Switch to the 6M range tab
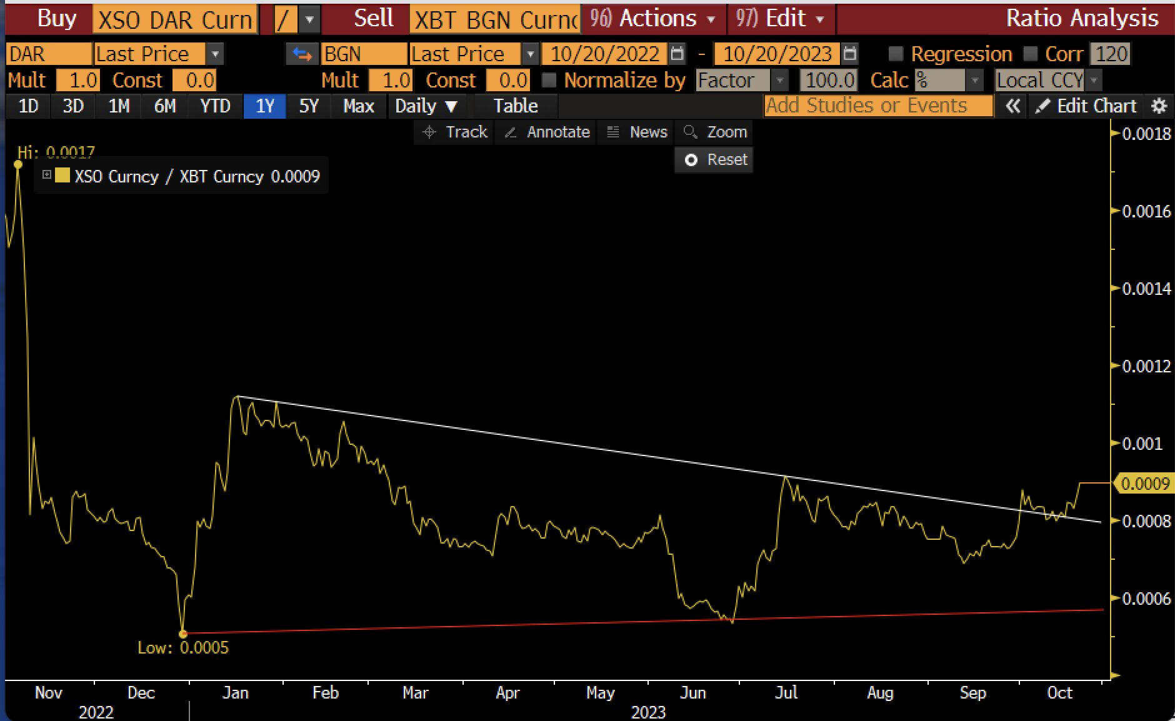This screenshot has height=721, width=1175. coord(165,106)
